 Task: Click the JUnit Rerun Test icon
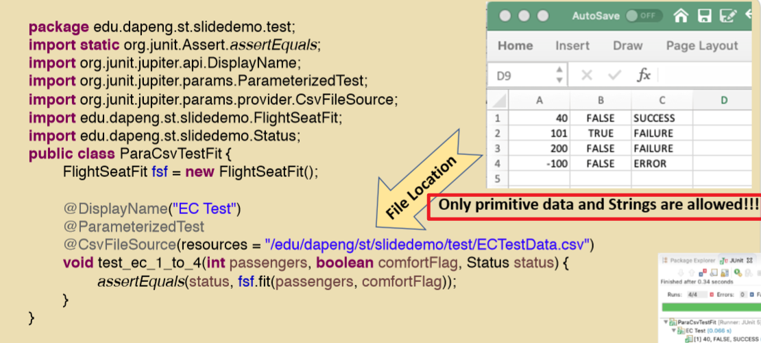point(737,272)
